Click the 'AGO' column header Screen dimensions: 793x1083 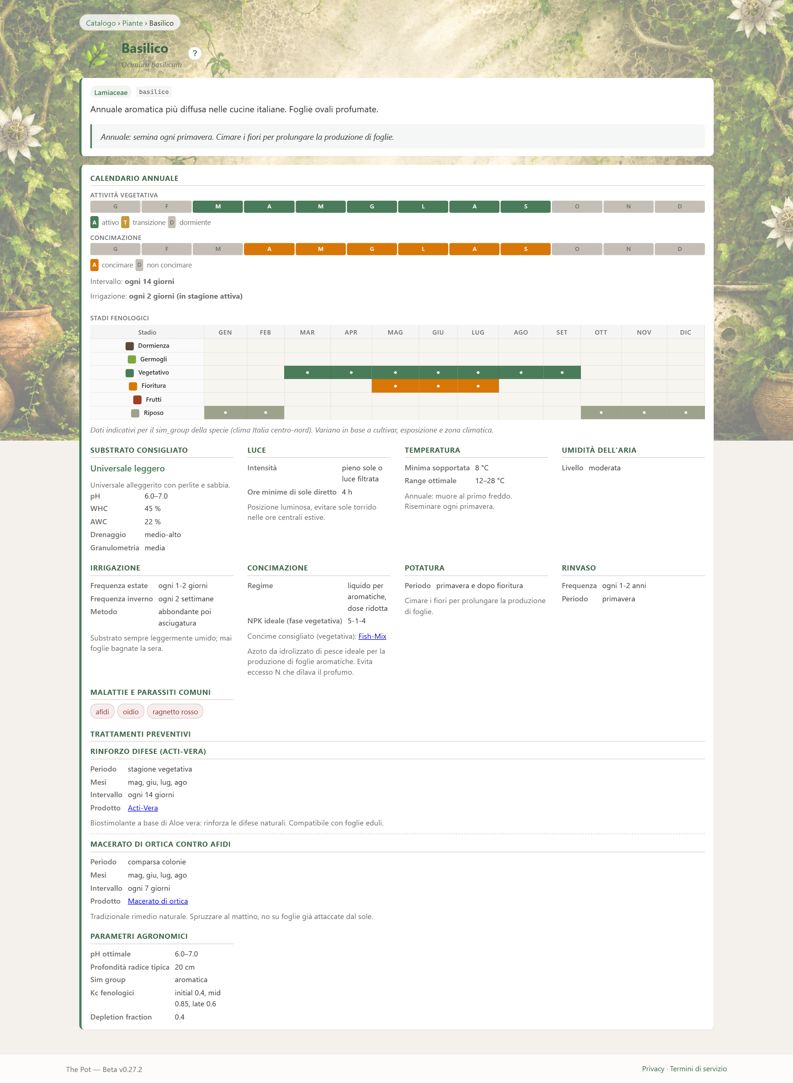point(521,332)
